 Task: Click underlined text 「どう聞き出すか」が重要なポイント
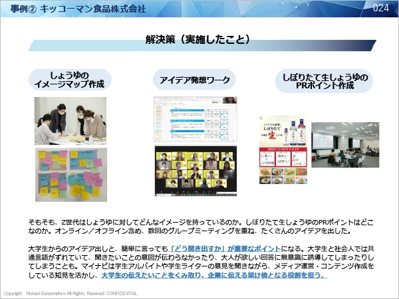(225, 249)
